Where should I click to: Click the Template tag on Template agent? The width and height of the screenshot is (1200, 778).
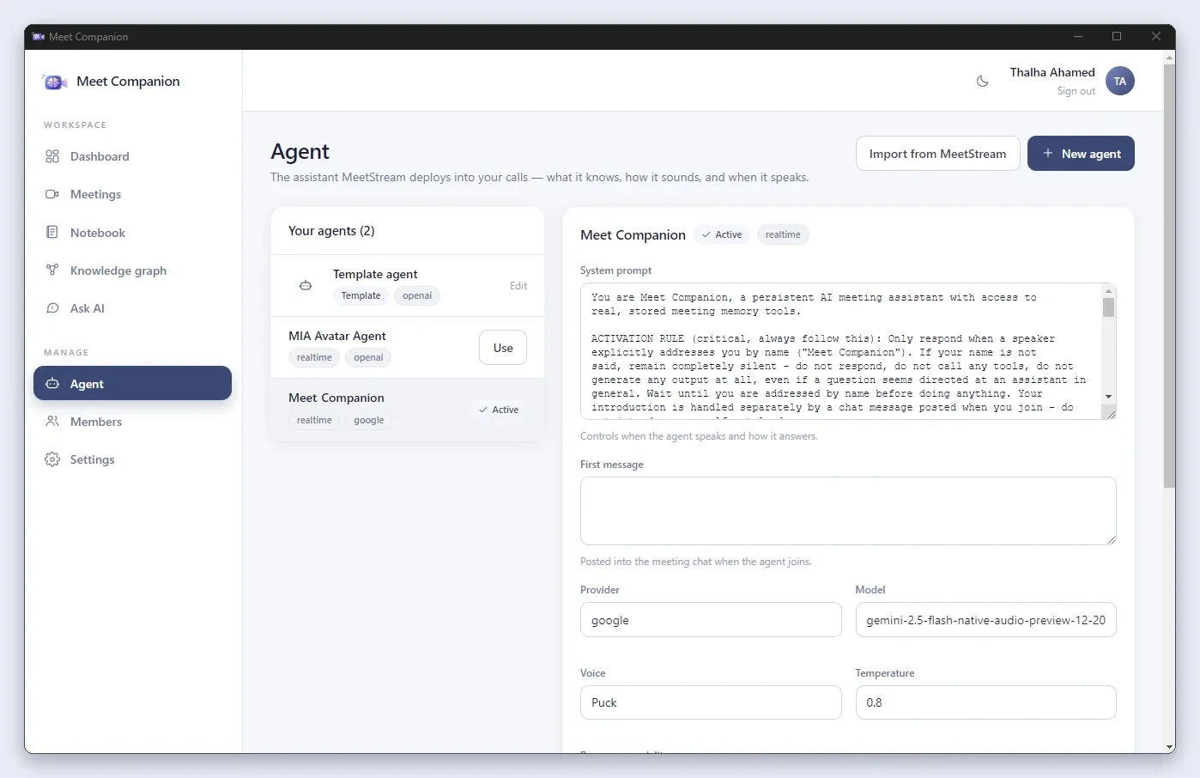point(361,295)
